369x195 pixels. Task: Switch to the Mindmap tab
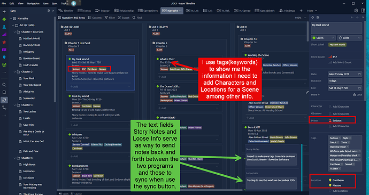tap(287, 11)
